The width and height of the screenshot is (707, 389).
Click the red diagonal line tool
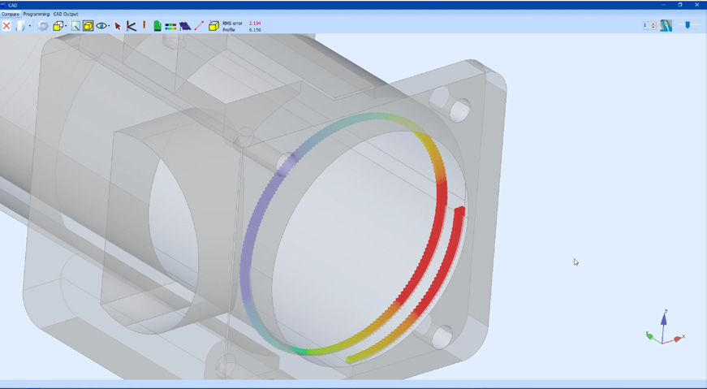click(199, 26)
